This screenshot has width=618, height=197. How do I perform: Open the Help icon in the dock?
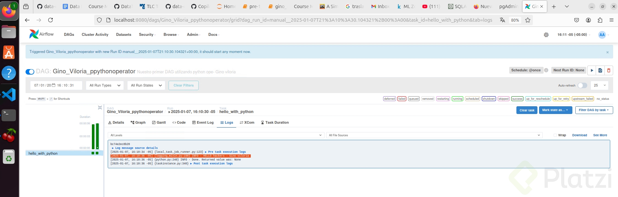pyautogui.click(x=9, y=73)
